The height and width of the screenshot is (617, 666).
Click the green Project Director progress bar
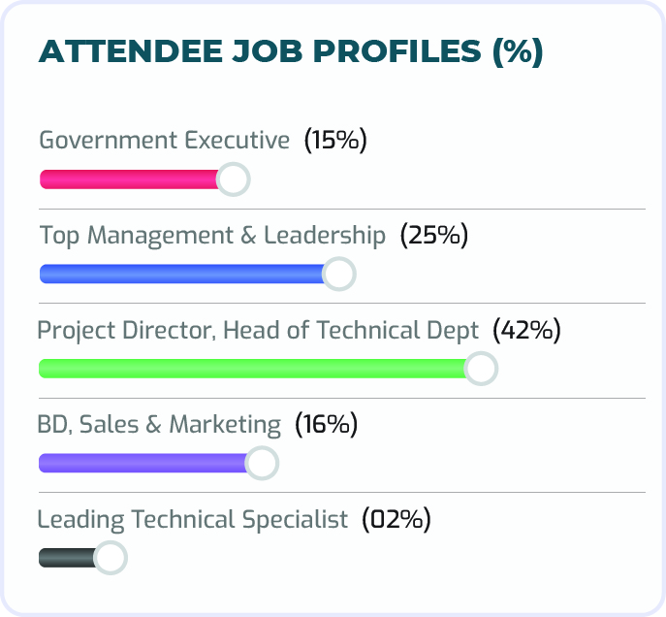(x=252, y=369)
